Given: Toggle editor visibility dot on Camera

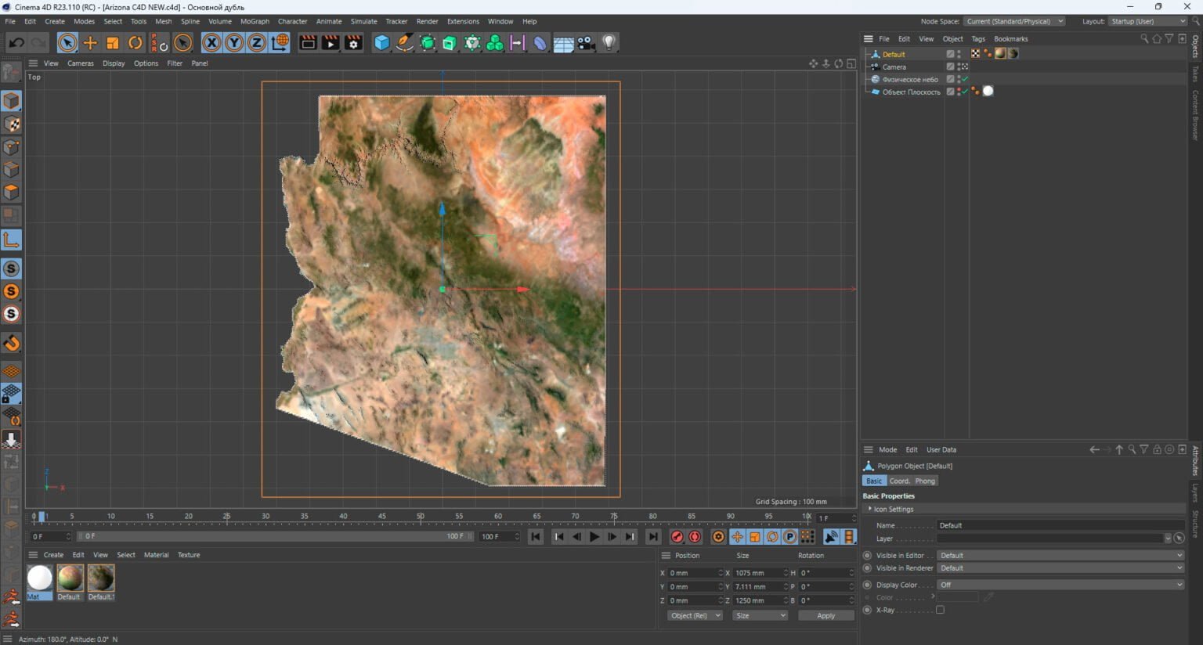Looking at the screenshot, I should coord(960,64).
